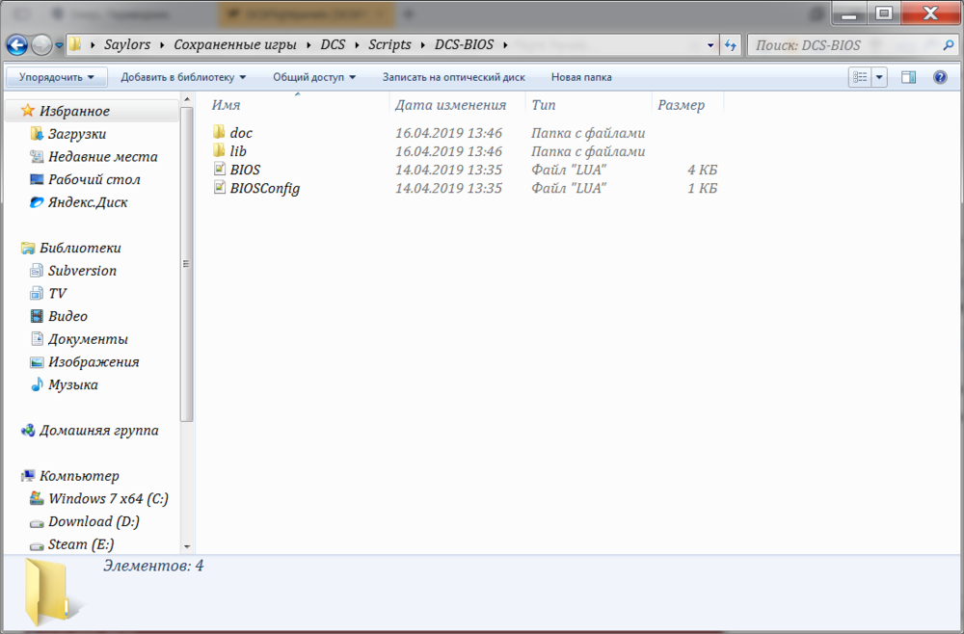Select Компьютер in navigation pane

click(79, 476)
